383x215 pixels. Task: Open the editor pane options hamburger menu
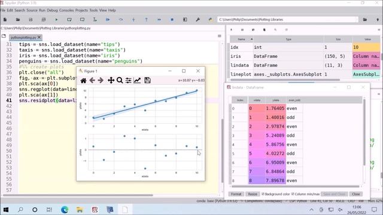click(x=220, y=36)
